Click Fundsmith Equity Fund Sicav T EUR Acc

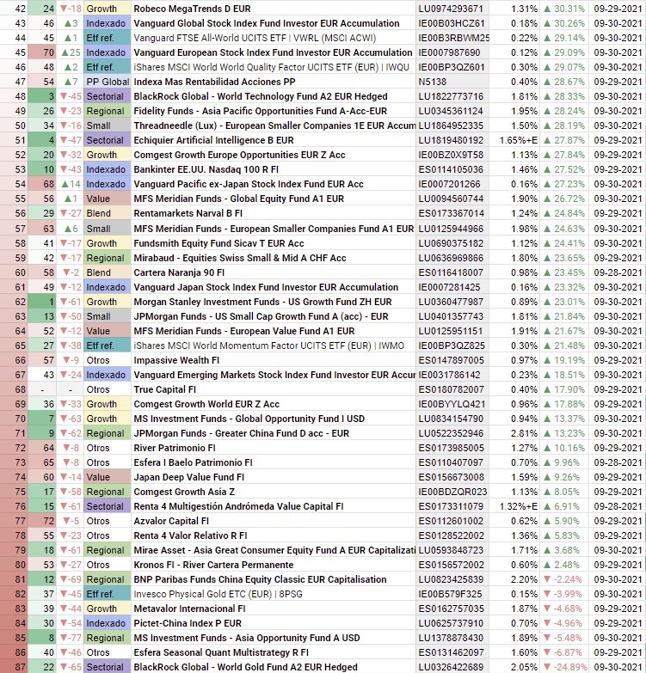[x=218, y=243]
